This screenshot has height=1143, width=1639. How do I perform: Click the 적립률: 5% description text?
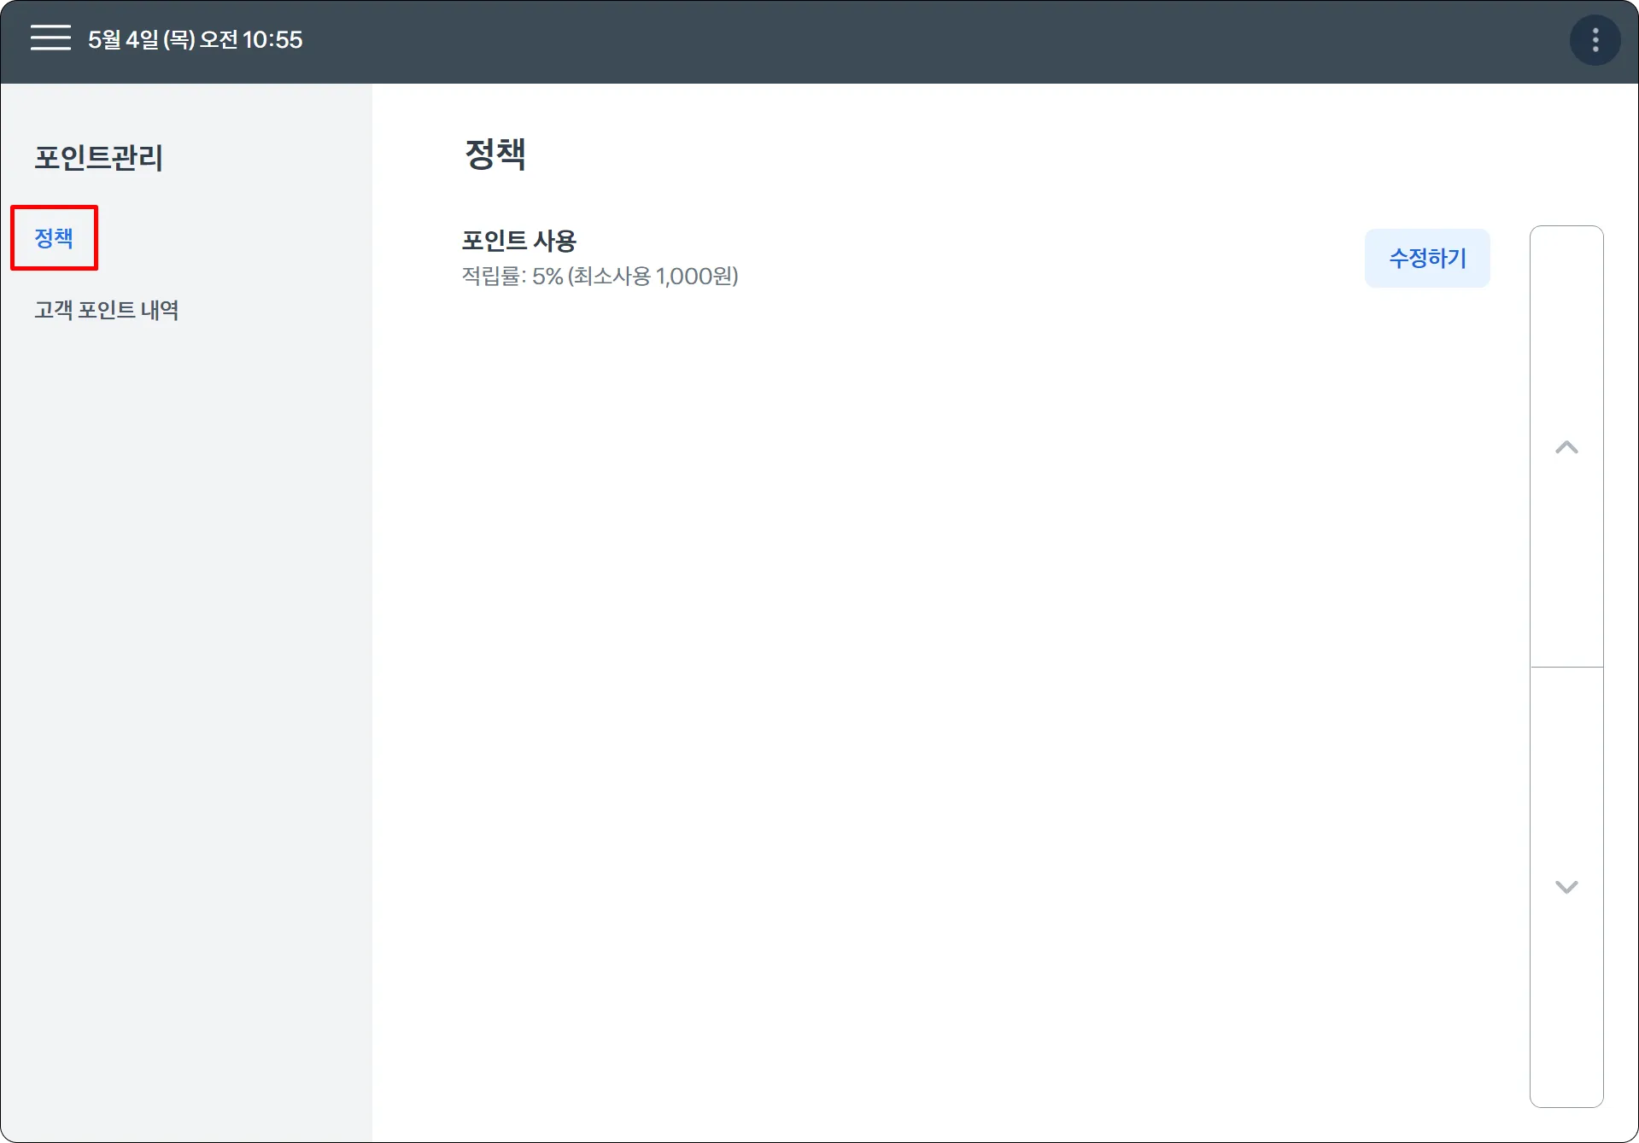(512, 277)
